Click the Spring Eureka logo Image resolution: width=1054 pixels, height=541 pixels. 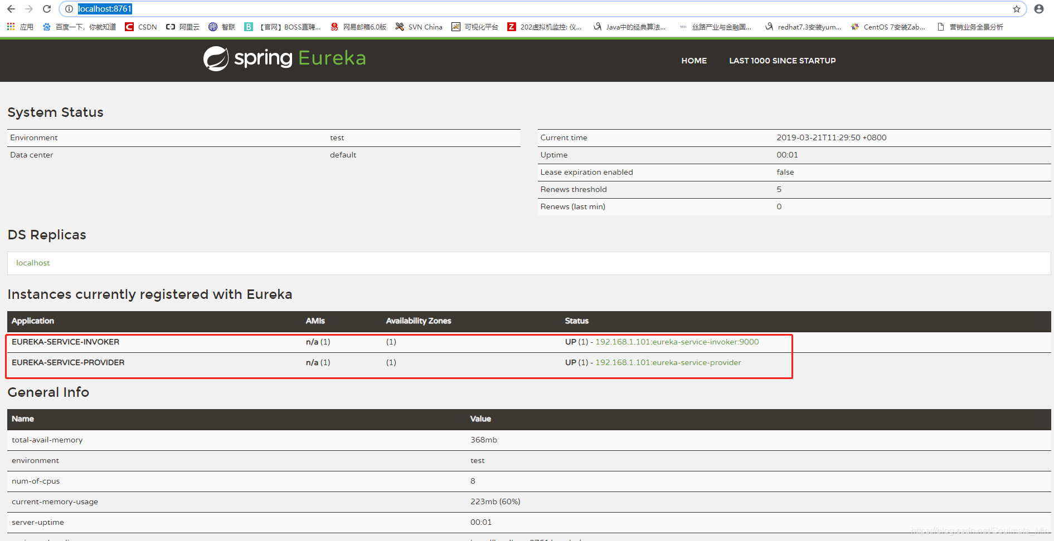point(284,58)
